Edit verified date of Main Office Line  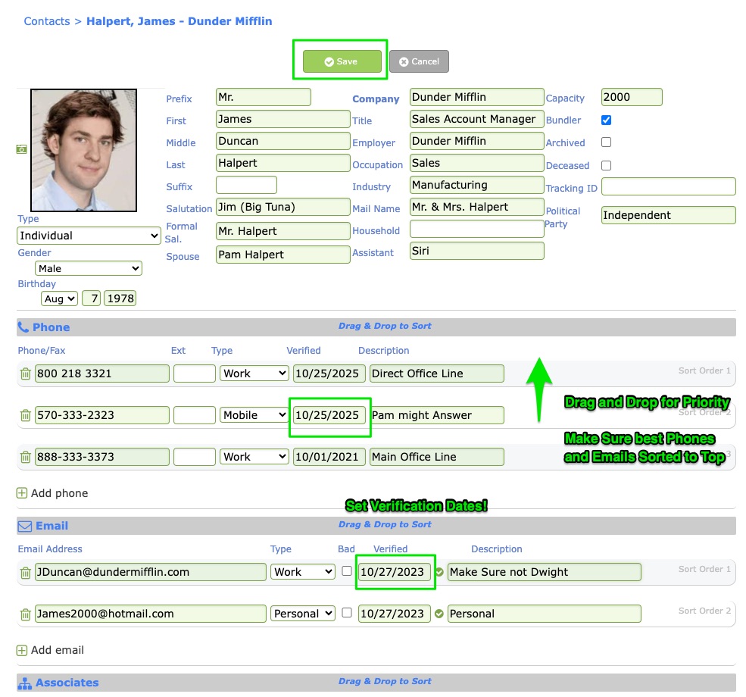pos(329,457)
